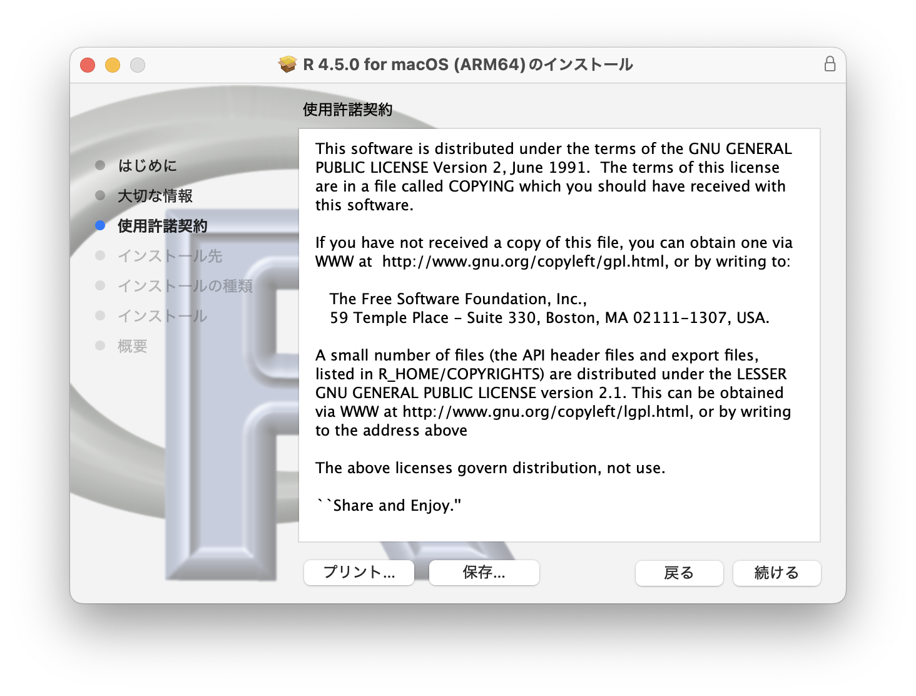The height and width of the screenshot is (696, 916).
Task: Go back with the 戻る button
Action: [x=679, y=573]
